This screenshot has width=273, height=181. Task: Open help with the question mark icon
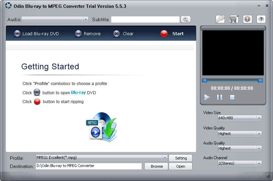tap(261, 19)
